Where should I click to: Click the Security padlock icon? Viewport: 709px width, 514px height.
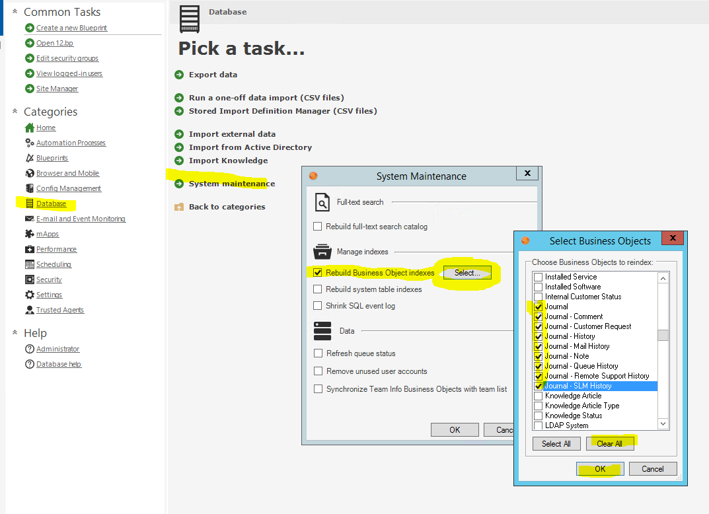coord(29,279)
